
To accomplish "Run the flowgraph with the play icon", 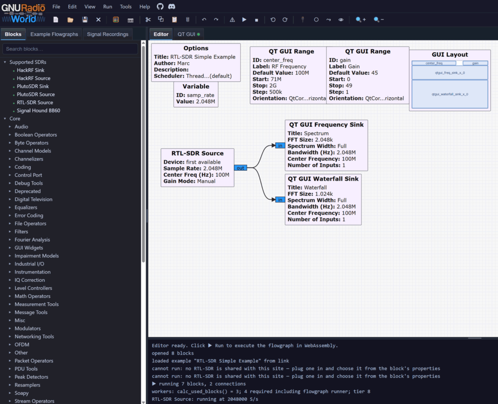I will coord(244,19).
